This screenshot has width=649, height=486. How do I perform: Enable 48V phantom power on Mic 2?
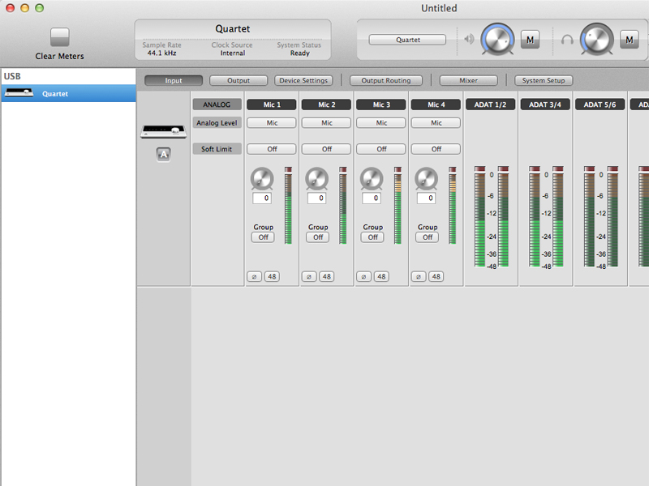tap(327, 276)
